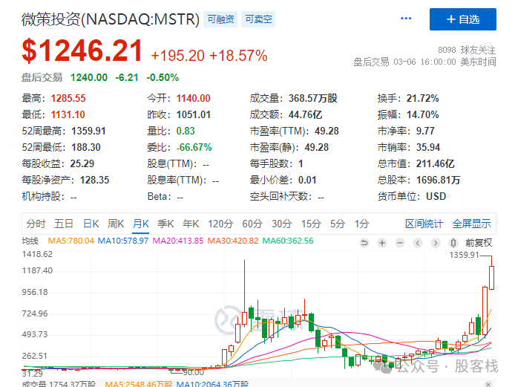Click turnover amount 44.76亿

tap(306, 114)
